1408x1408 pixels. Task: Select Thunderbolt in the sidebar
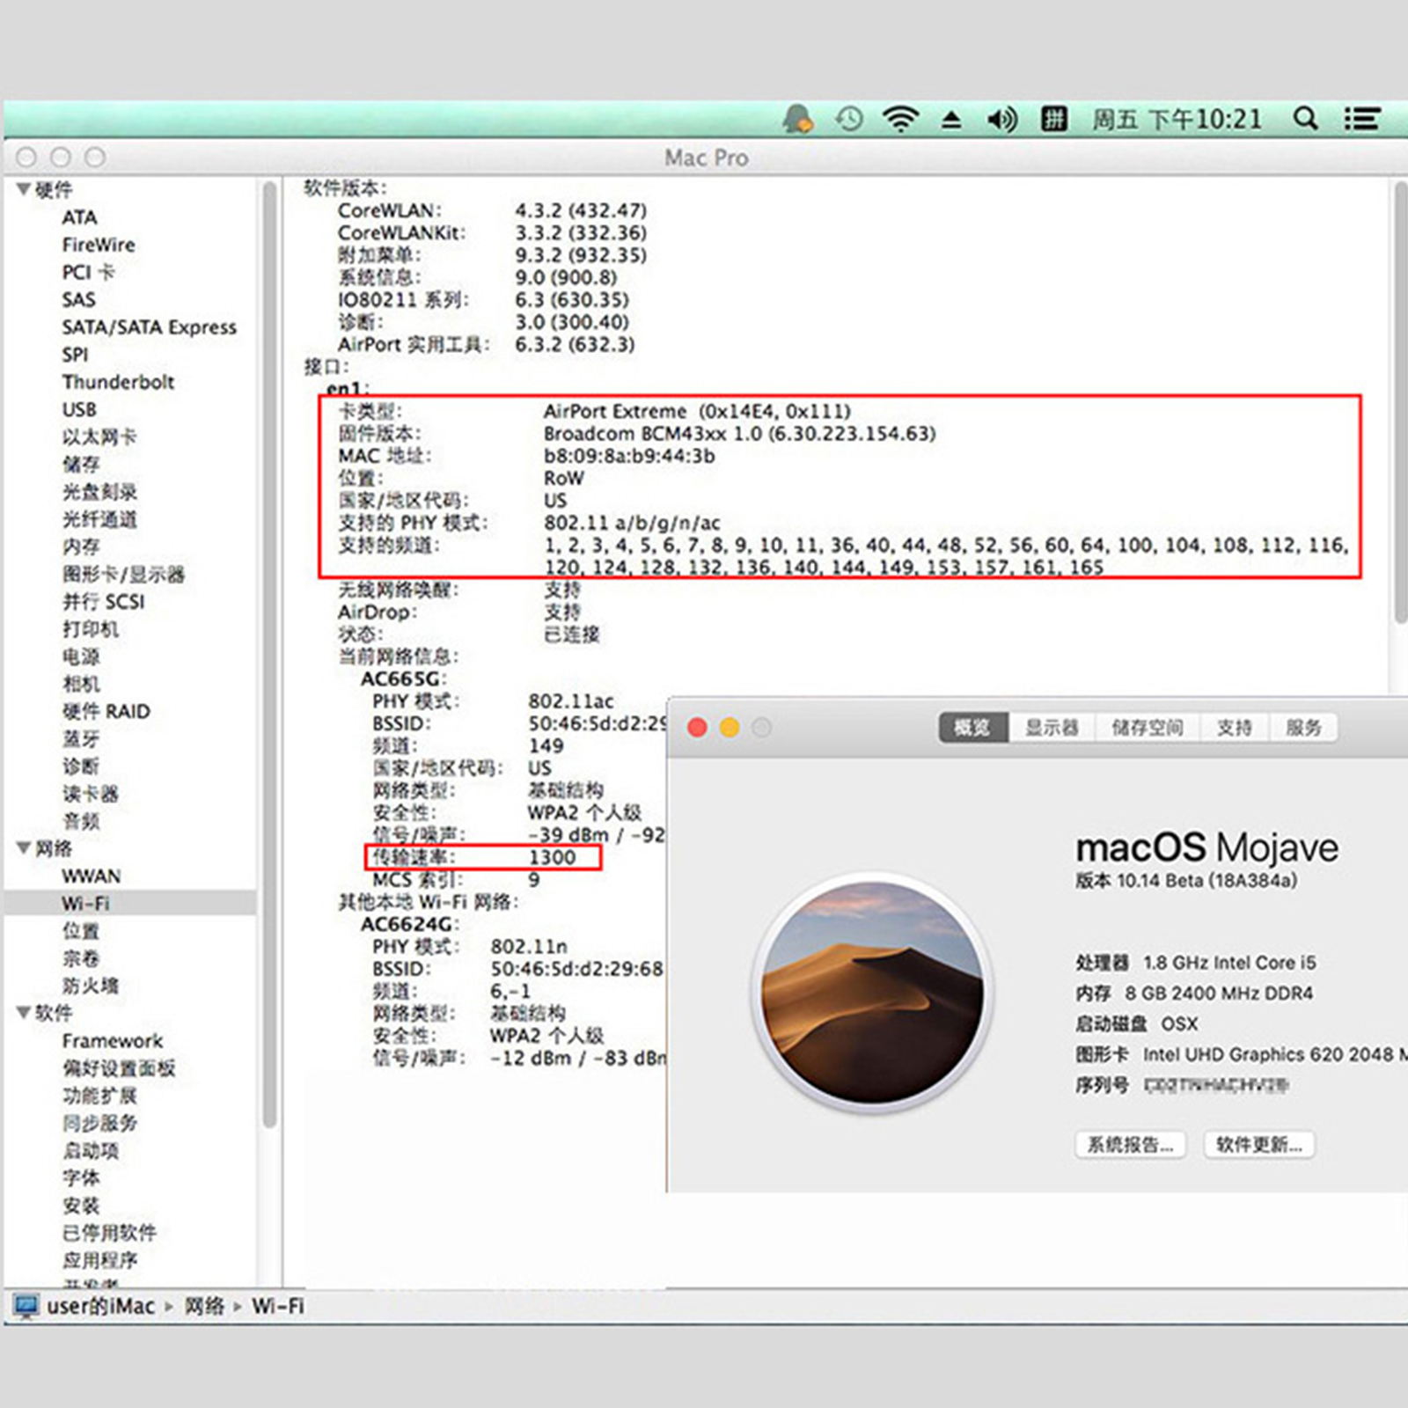[118, 382]
